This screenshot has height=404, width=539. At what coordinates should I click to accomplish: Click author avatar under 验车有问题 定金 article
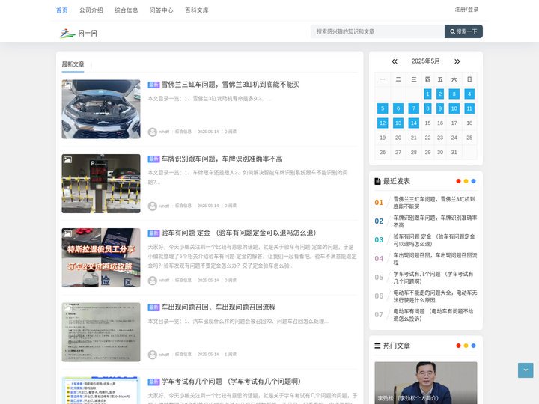pos(152,281)
